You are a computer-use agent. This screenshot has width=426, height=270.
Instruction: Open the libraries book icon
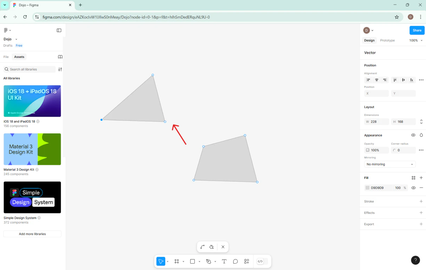(x=60, y=57)
